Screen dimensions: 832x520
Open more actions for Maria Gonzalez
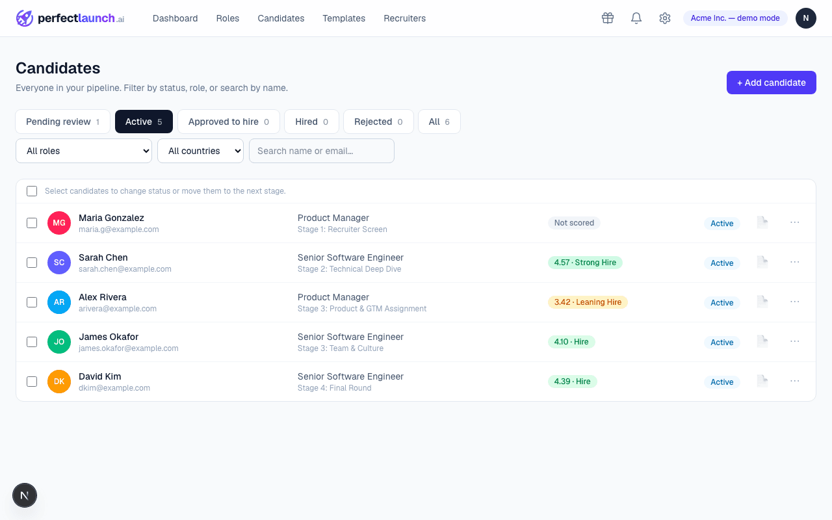click(795, 222)
